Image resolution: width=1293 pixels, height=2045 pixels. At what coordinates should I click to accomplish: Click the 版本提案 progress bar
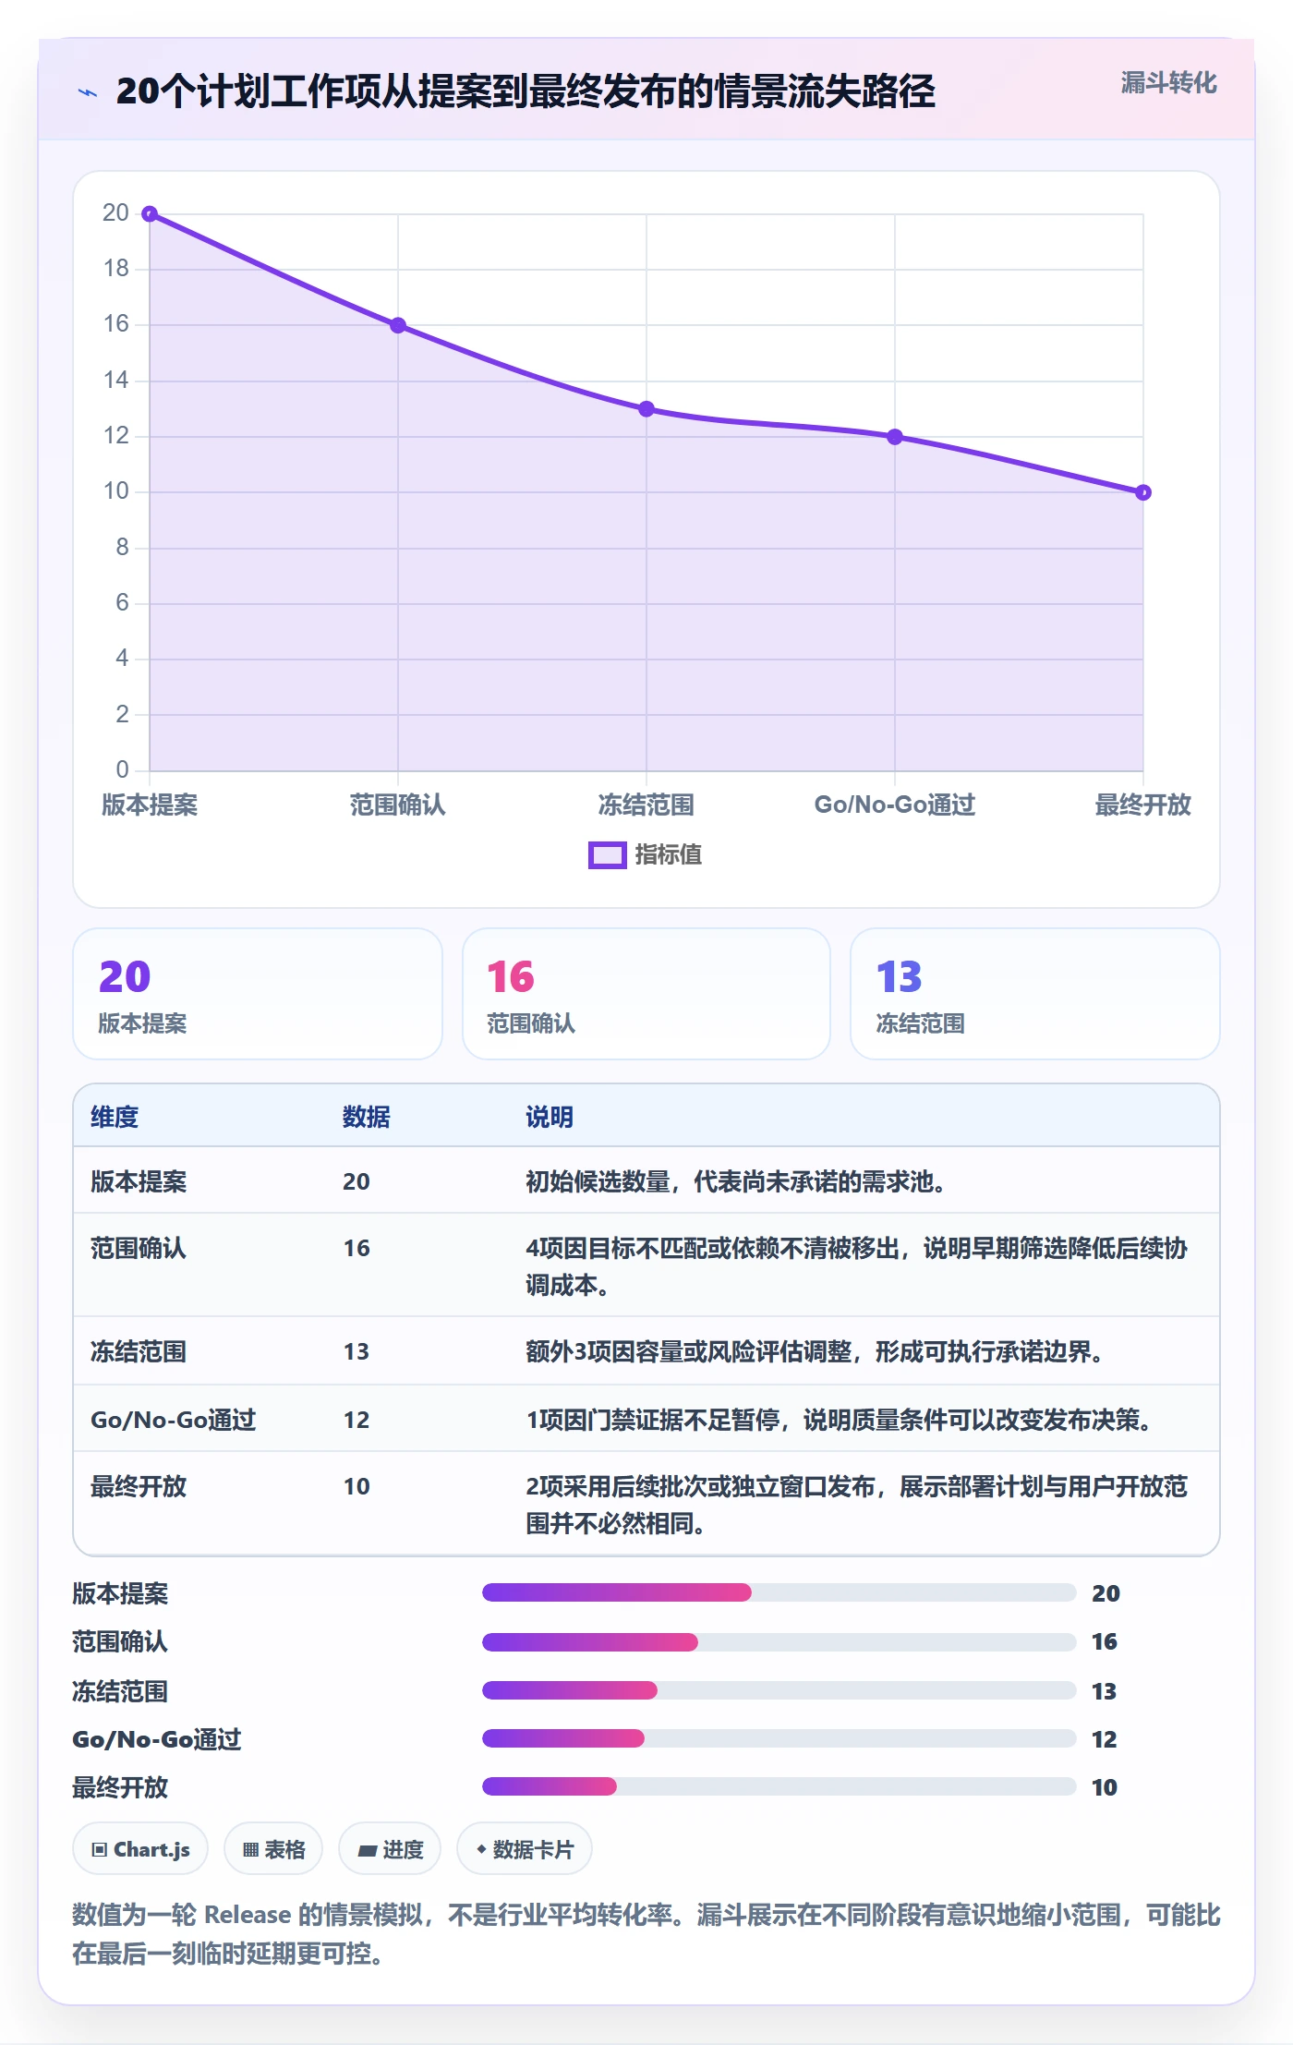pyautogui.click(x=779, y=1592)
